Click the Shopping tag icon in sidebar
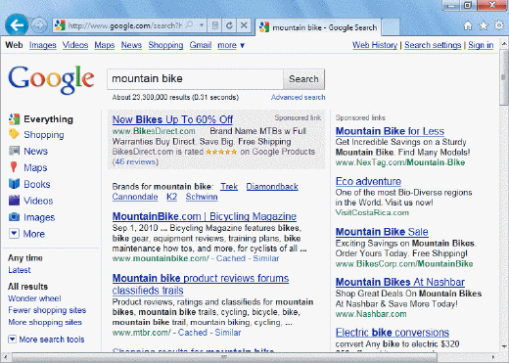 [x=14, y=134]
